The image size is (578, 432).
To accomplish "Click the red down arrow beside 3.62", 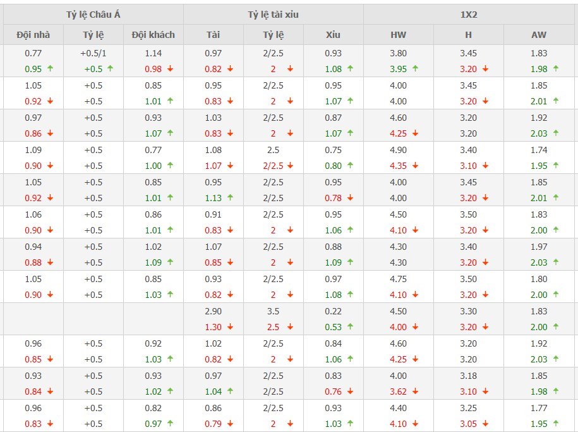I will pyautogui.click(x=415, y=392).
